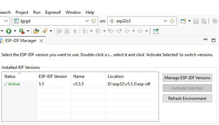Edit launch configuration gear beside tjpgd
Viewport: 219px width, 125px height.
[x=94, y=21]
